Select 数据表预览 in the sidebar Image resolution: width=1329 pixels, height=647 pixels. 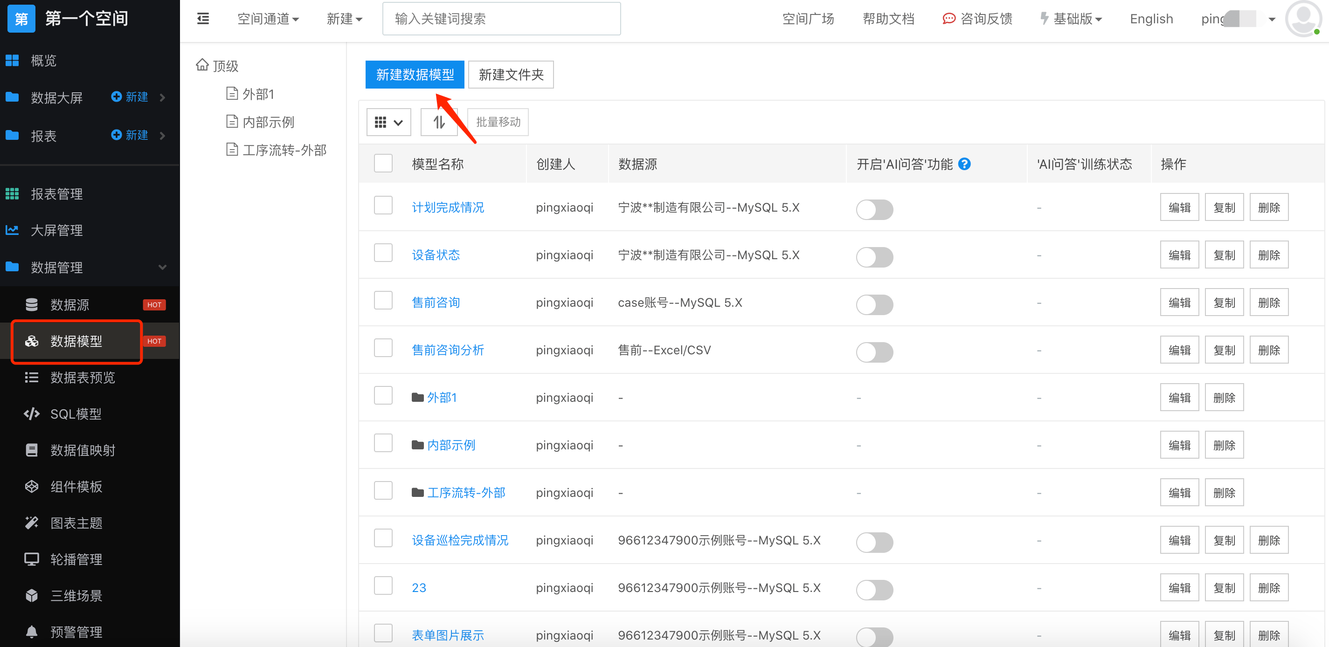point(83,378)
